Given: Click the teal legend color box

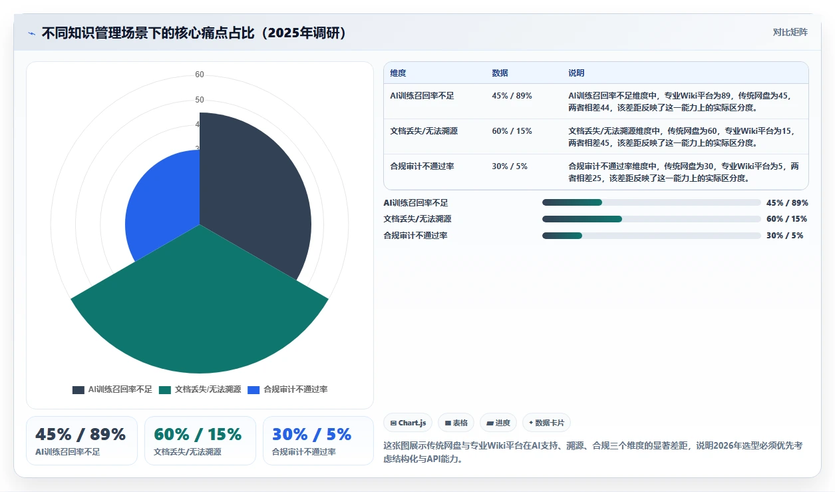Looking at the screenshot, I should pos(165,389).
